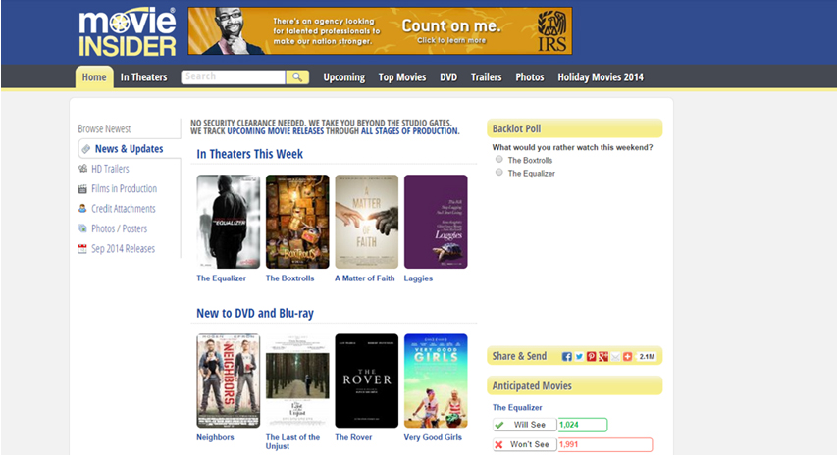Screen dimensions: 837x455
Task: Open the Neighbors DVD poster
Action: tap(228, 380)
